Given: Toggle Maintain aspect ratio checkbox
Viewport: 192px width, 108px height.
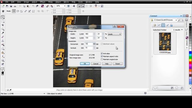Looking at the screenshot, I should point(102,56).
